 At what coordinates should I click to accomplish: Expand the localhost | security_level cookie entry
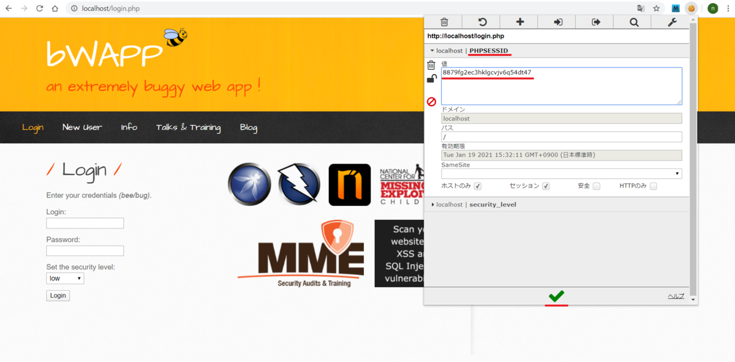tap(557, 205)
